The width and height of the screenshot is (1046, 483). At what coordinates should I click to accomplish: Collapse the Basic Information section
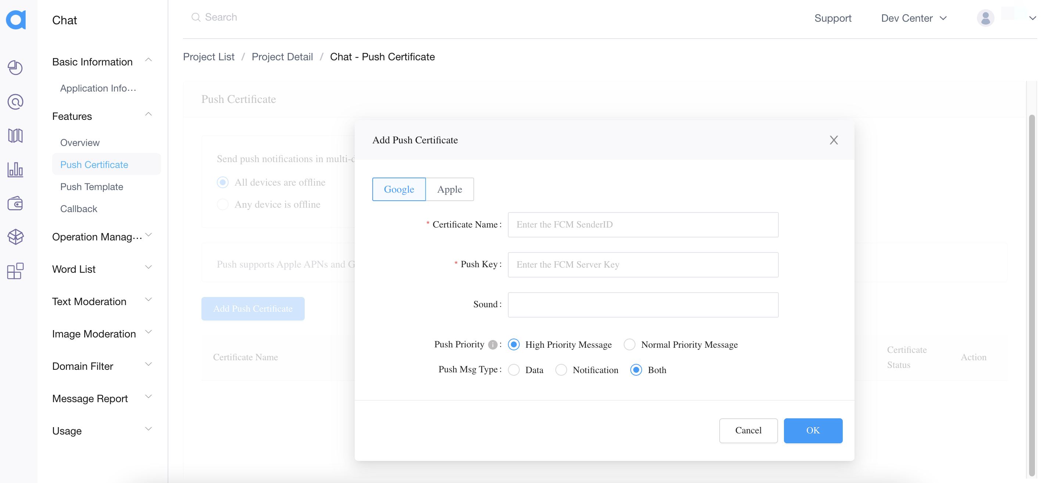coord(148,60)
